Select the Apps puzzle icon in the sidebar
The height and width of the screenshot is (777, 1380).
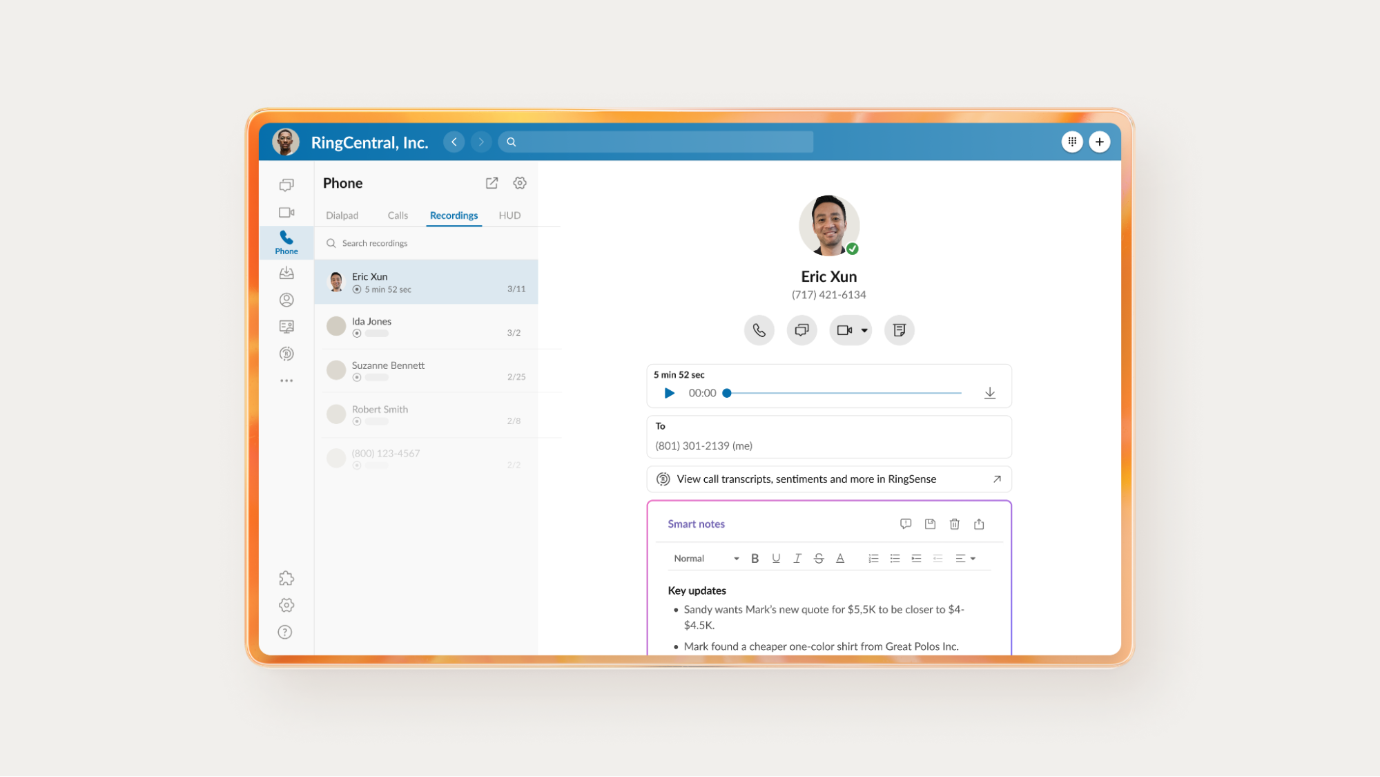(286, 578)
